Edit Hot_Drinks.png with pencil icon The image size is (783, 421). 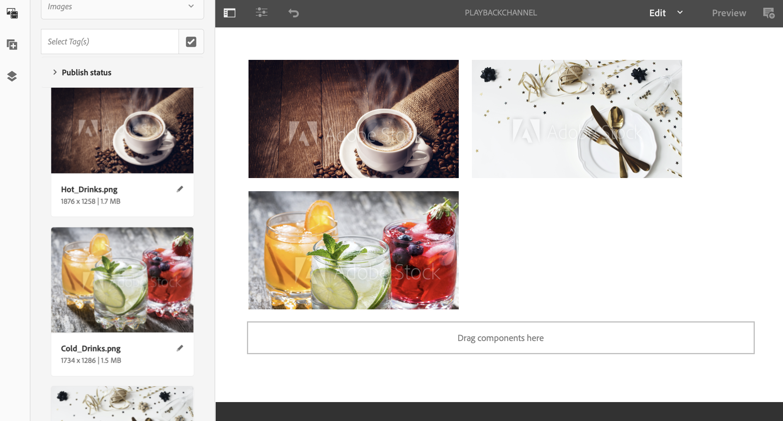pos(180,189)
